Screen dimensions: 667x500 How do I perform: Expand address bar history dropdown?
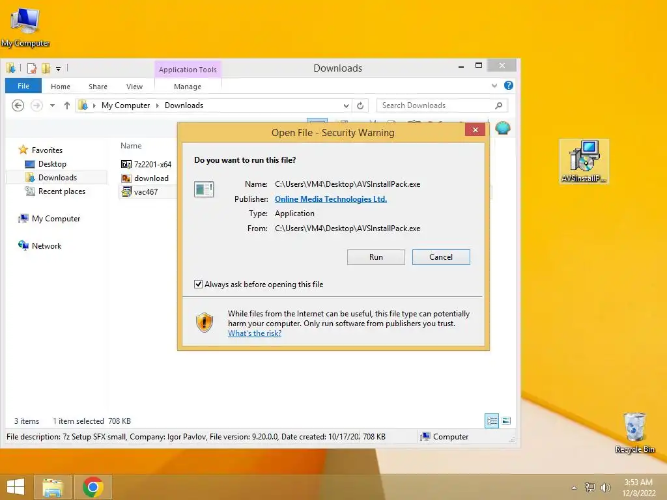point(347,105)
